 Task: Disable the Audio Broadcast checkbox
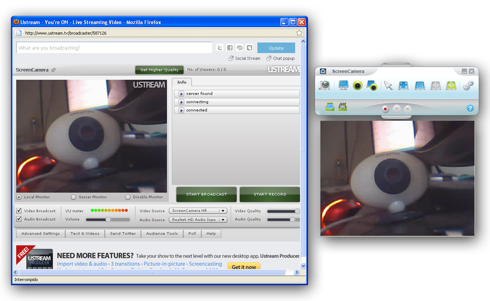(19, 219)
